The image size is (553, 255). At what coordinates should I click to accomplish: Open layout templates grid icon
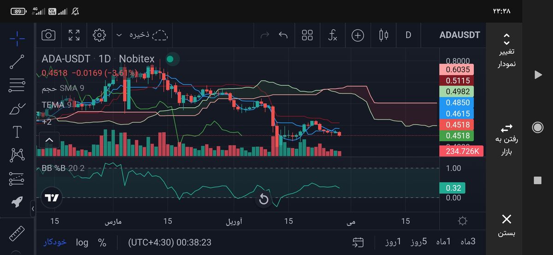tap(307, 35)
